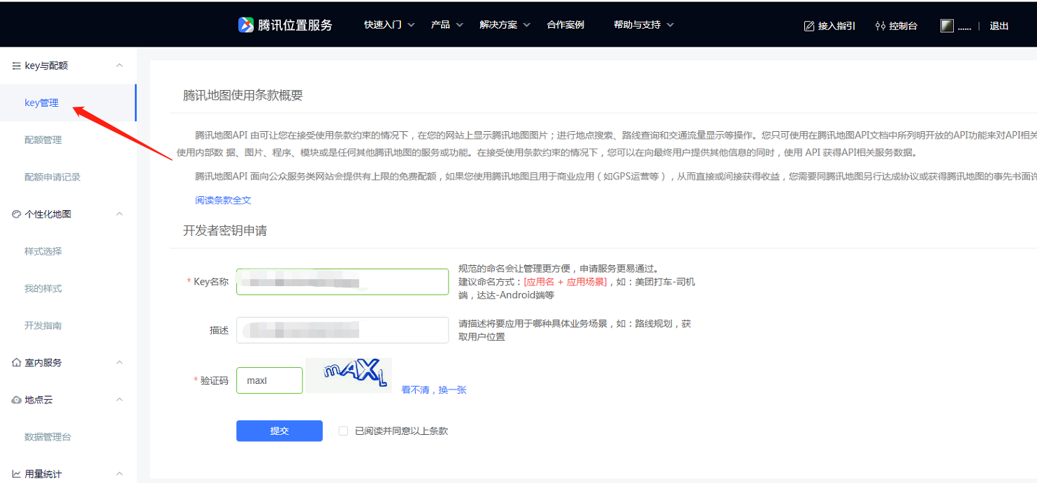
Task: Open the 产品 menu
Action: pos(440,25)
